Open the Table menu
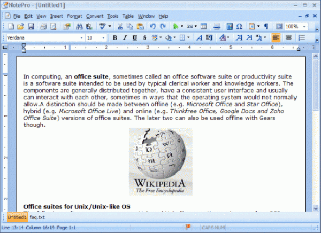 (x=128, y=16)
